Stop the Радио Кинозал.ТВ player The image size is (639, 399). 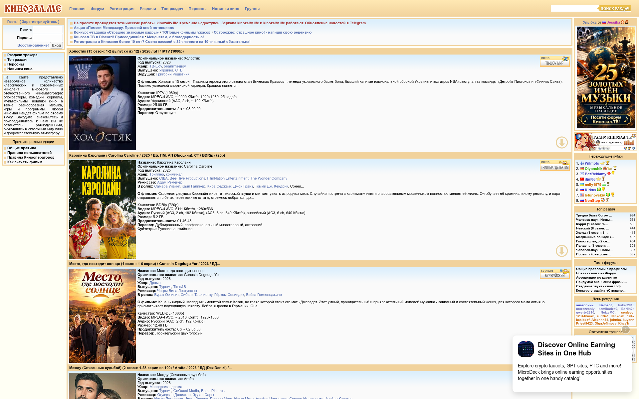tap(604, 148)
